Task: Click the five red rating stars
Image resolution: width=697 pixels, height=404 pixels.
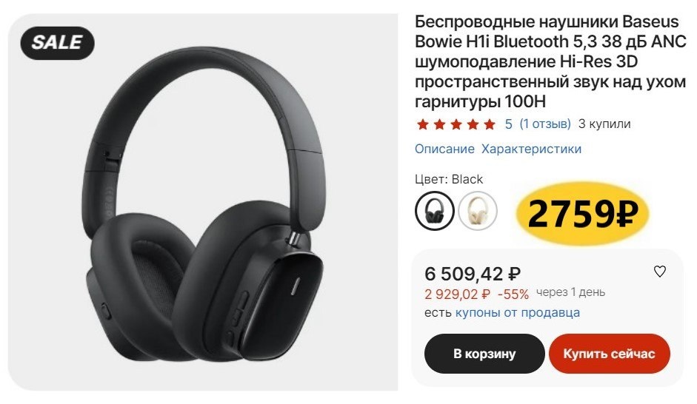Action: [x=456, y=124]
